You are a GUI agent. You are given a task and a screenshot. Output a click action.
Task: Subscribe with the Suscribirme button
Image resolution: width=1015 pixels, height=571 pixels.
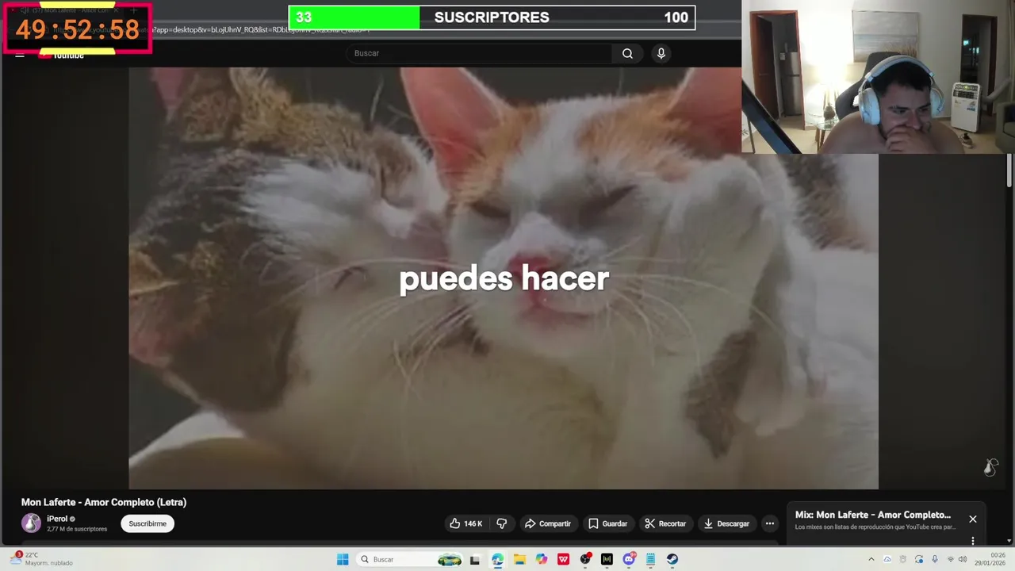coord(147,523)
